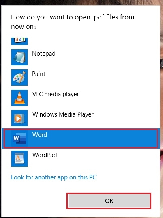Click the Windows Media Player icon
The width and height of the screenshot is (163, 218).
(19, 118)
